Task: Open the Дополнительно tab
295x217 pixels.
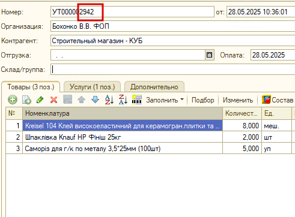Action: 154,87
